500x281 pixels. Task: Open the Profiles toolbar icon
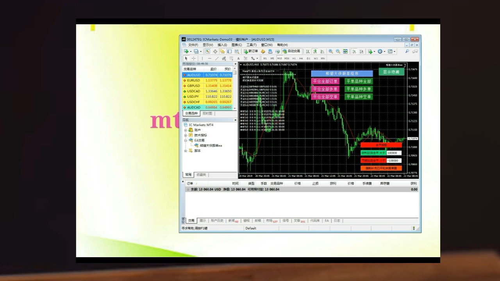(x=196, y=51)
